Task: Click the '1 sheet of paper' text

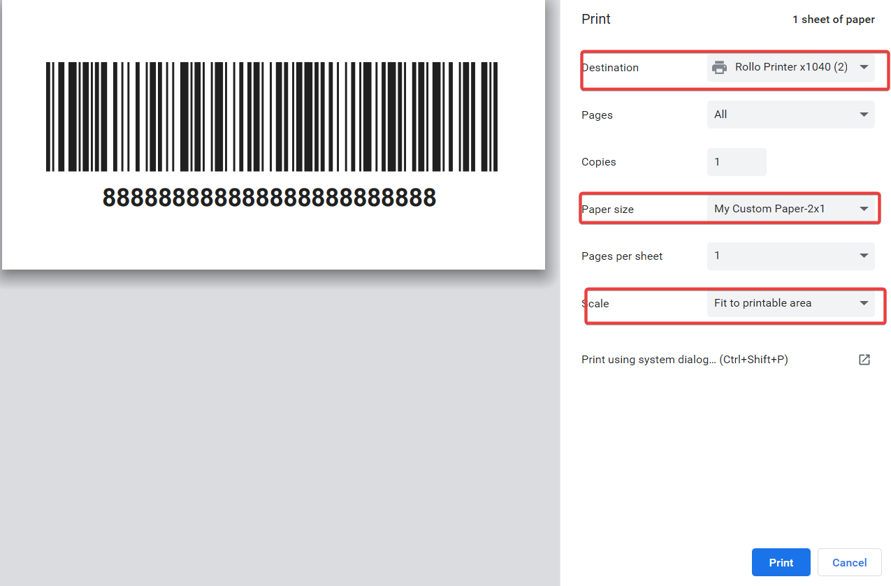Action: 833,20
